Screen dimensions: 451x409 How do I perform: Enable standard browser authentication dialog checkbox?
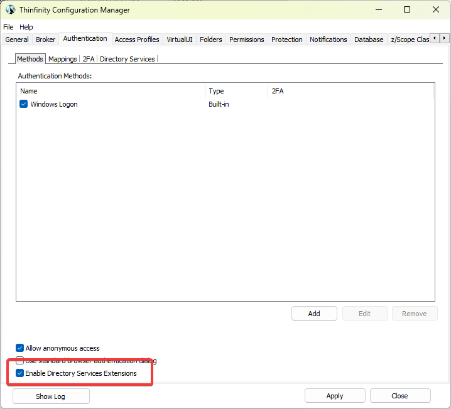point(19,360)
